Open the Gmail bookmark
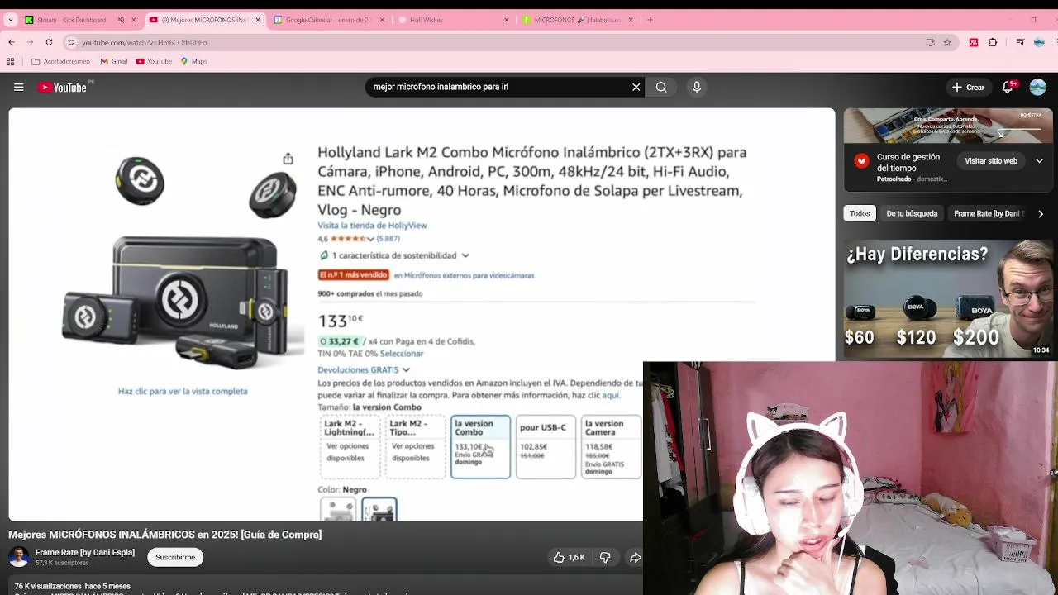This screenshot has width=1058, height=595. (114, 61)
